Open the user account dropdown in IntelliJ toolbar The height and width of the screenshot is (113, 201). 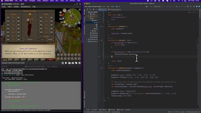click(x=147, y=6)
